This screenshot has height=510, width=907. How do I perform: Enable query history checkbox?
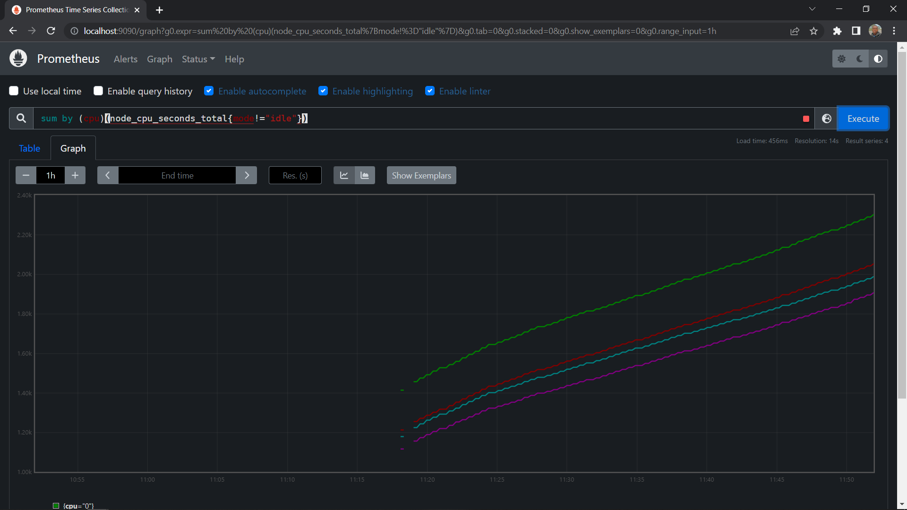[x=98, y=91]
